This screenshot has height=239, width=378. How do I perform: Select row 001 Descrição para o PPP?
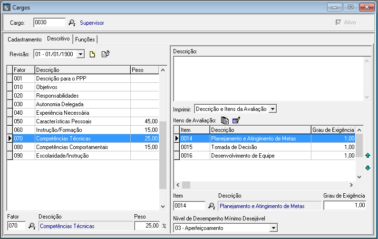click(83, 79)
